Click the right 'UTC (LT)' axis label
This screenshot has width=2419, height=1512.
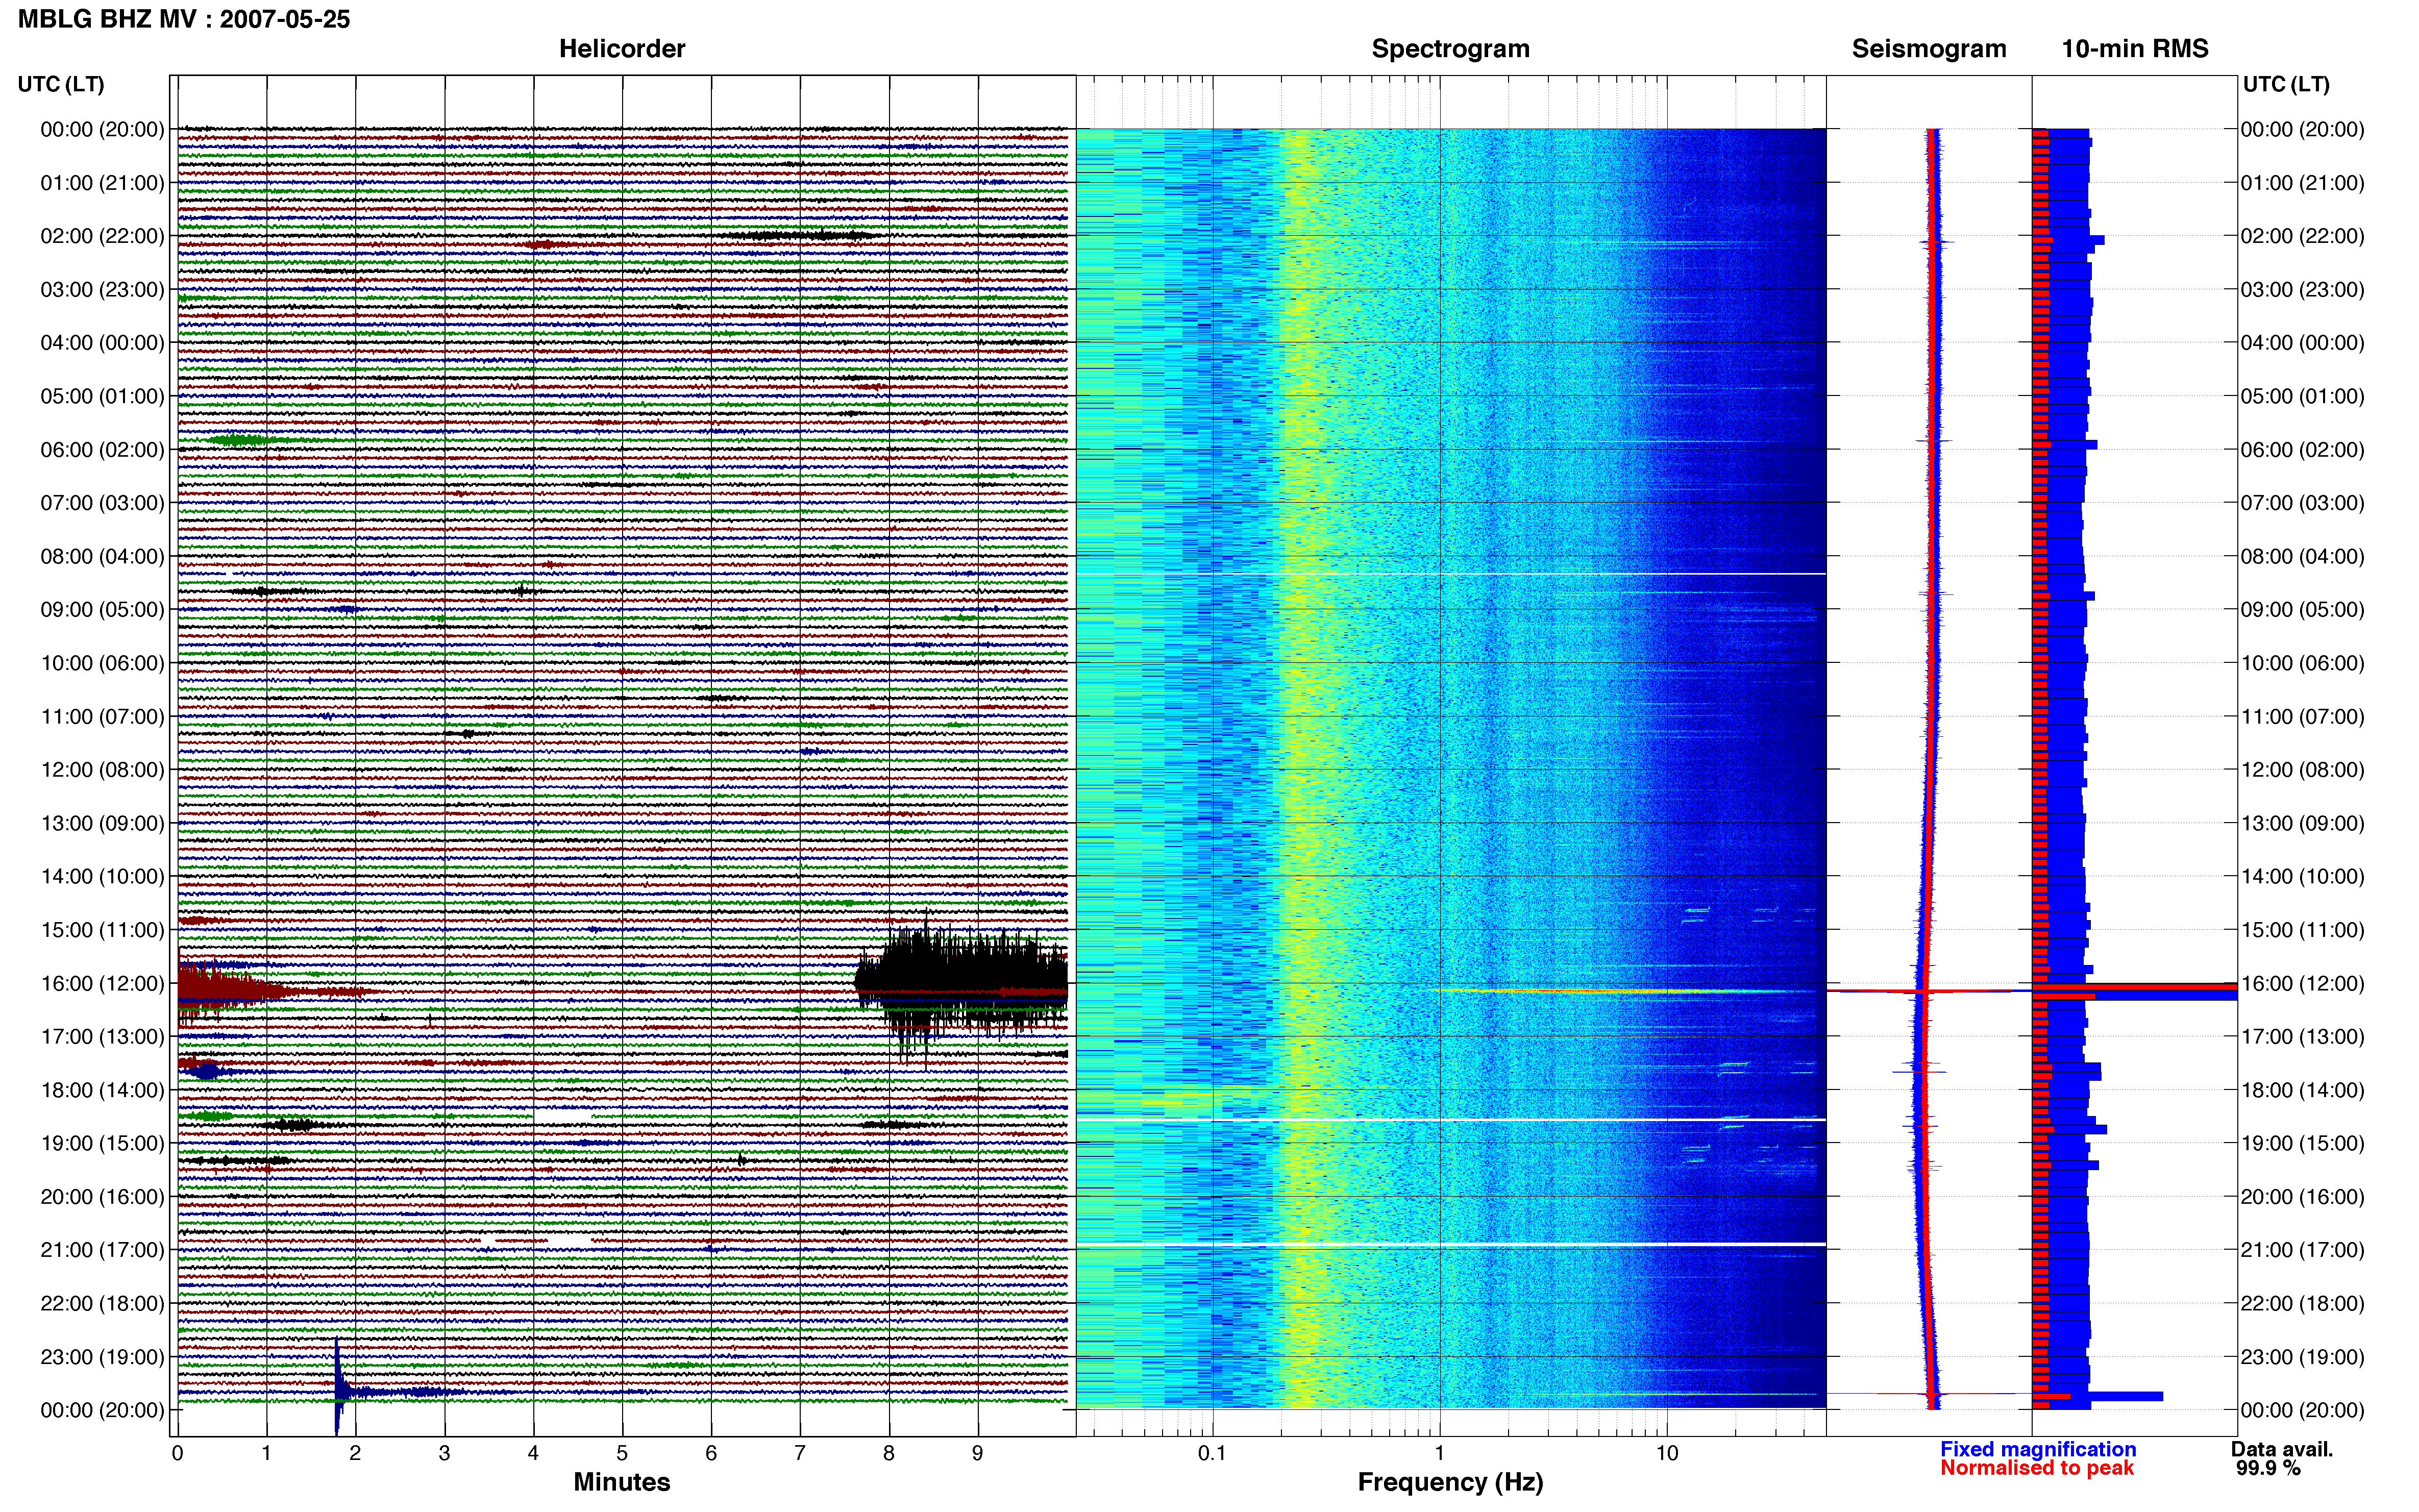click(x=2286, y=84)
